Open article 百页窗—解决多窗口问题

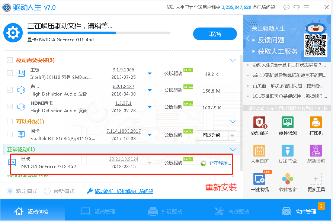[288, 86]
